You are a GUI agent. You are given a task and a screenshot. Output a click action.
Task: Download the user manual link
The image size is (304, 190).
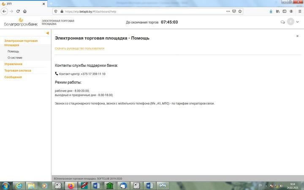point(79,49)
